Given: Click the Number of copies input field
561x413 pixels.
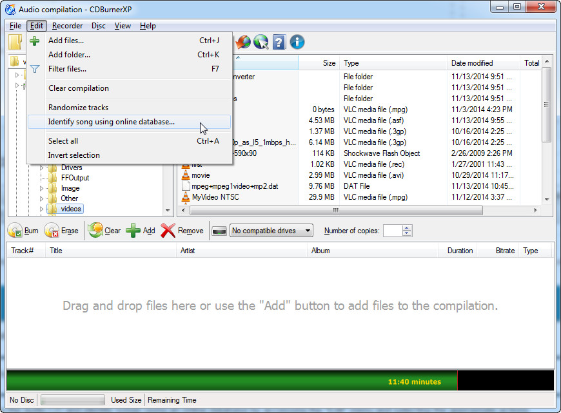Looking at the screenshot, I should (393, 231).
